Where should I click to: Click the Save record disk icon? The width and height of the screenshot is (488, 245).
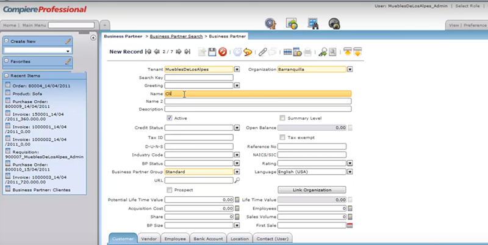(x=212, y=52)
